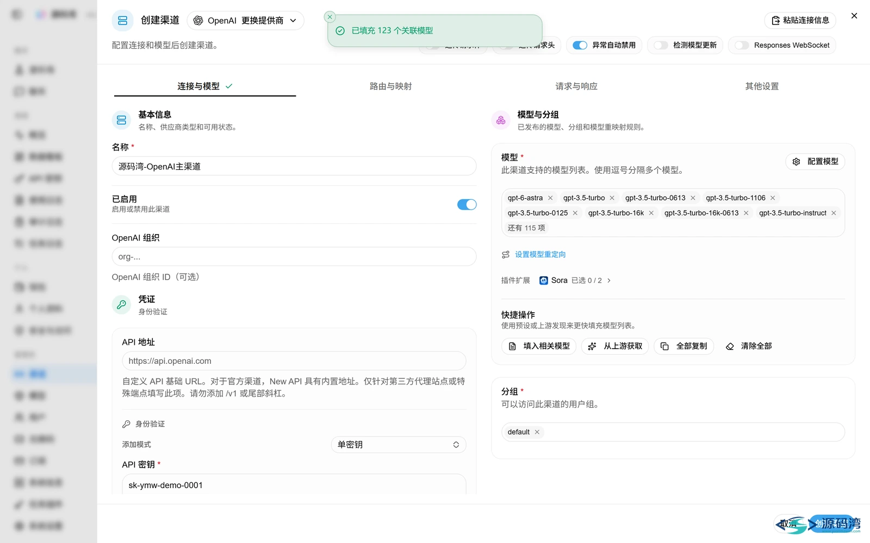Viewport: 870px width, 543px height.
Task: Turn on Responses WebSocket
Action: coord(742,46)
